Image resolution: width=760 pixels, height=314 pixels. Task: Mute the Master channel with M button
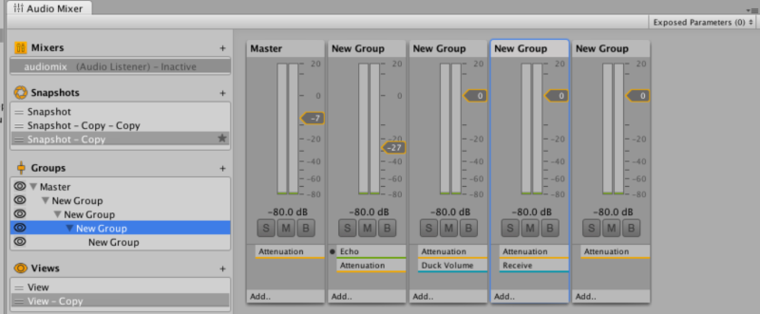[285, 228]
